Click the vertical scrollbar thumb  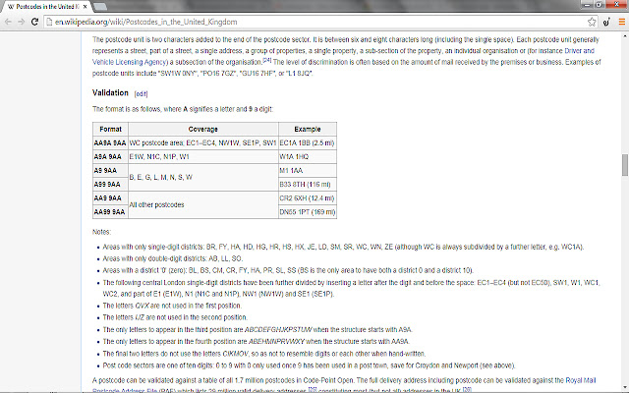click(625, 164)
